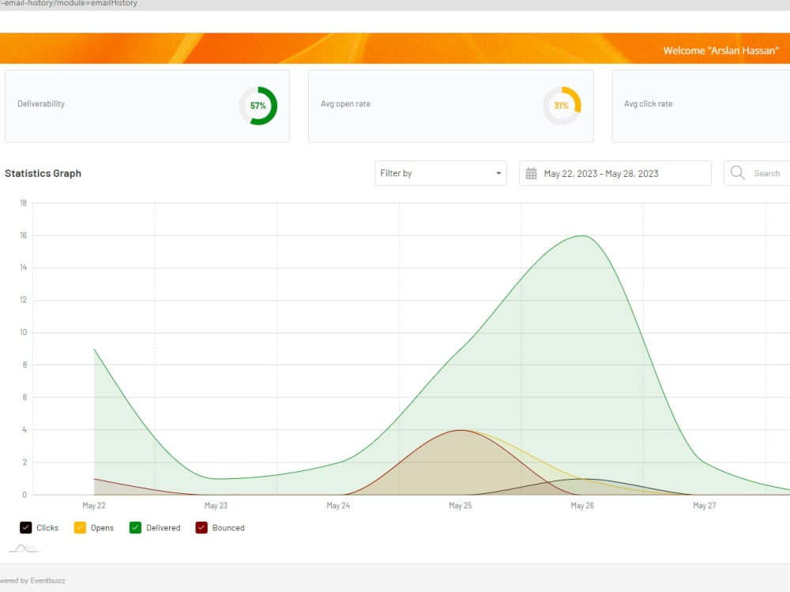Click the calendar icon in date range

point(531,173)
